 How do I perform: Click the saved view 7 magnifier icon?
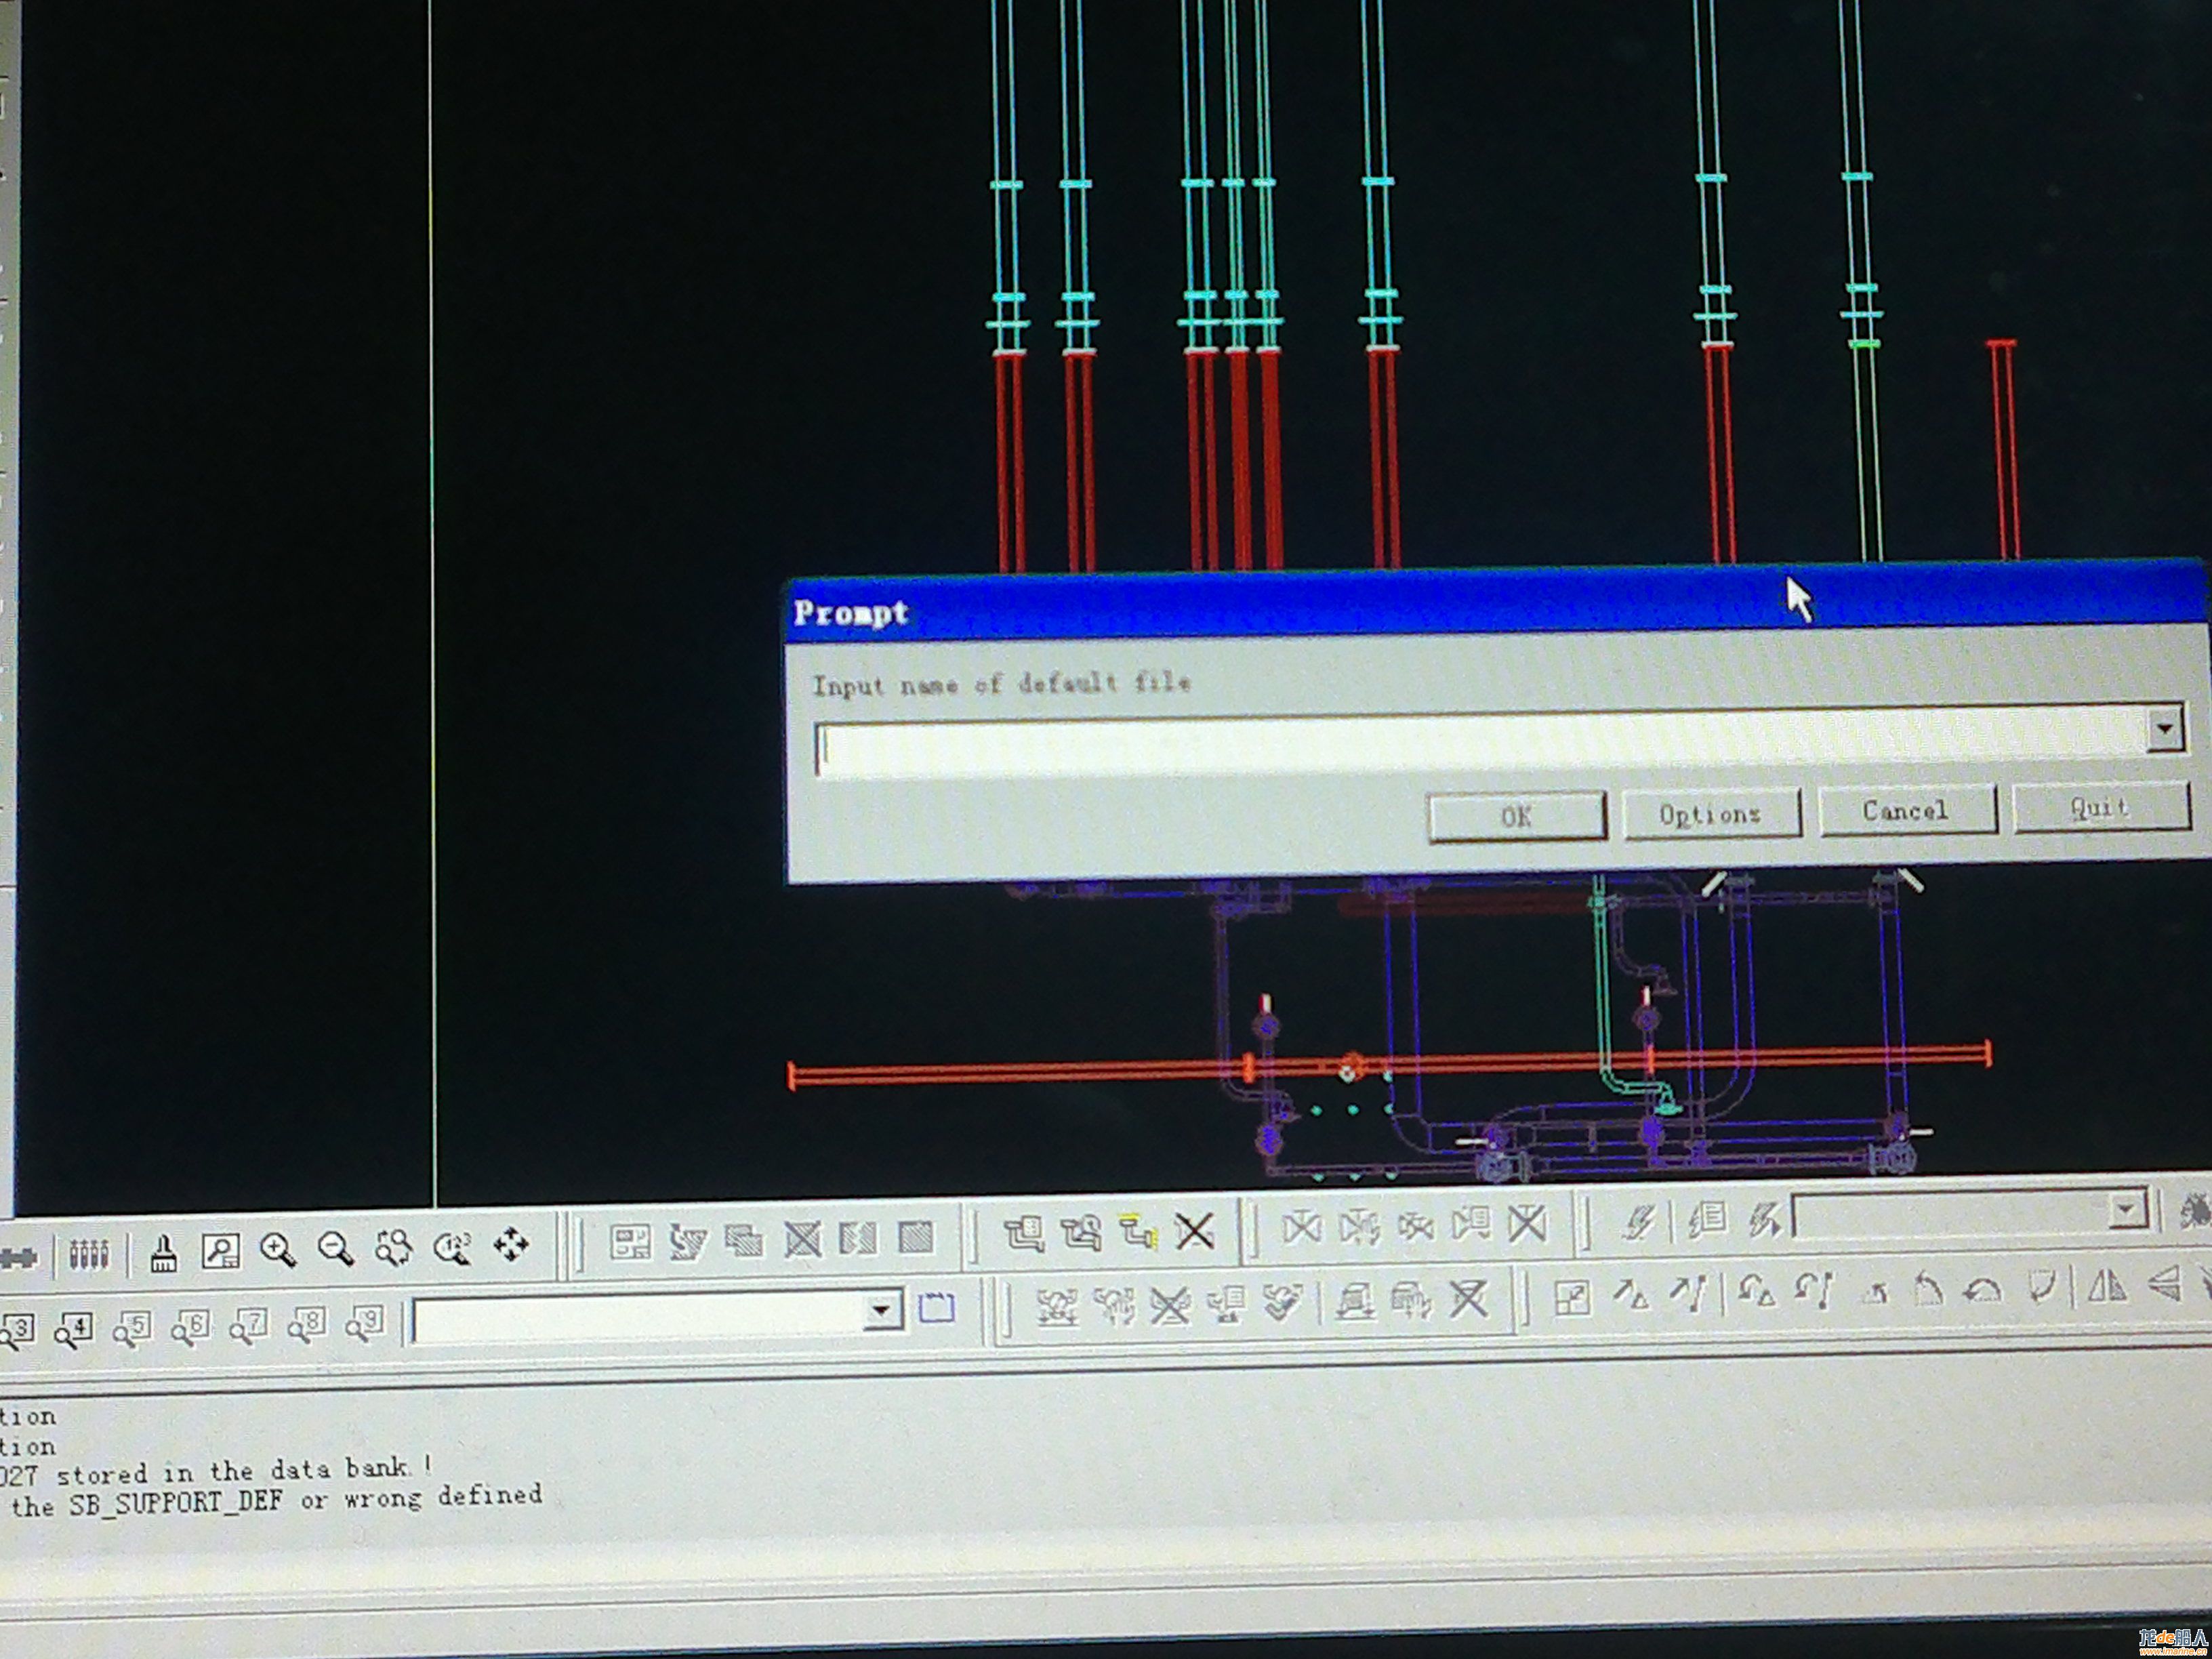[248, 1326]
